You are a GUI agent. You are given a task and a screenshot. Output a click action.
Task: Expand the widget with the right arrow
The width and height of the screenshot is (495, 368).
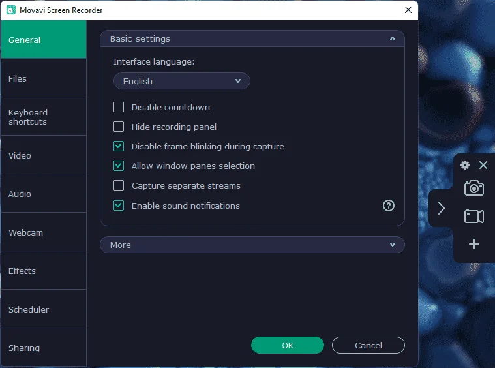pyautogui.click(x=441, y=208)
